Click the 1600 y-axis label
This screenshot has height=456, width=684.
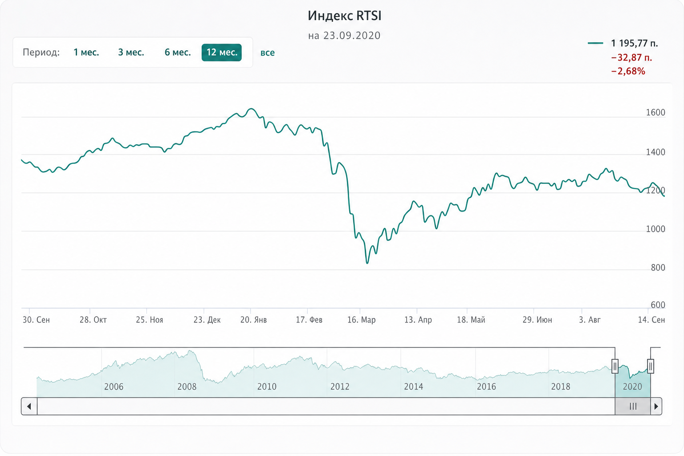(655, 113)
